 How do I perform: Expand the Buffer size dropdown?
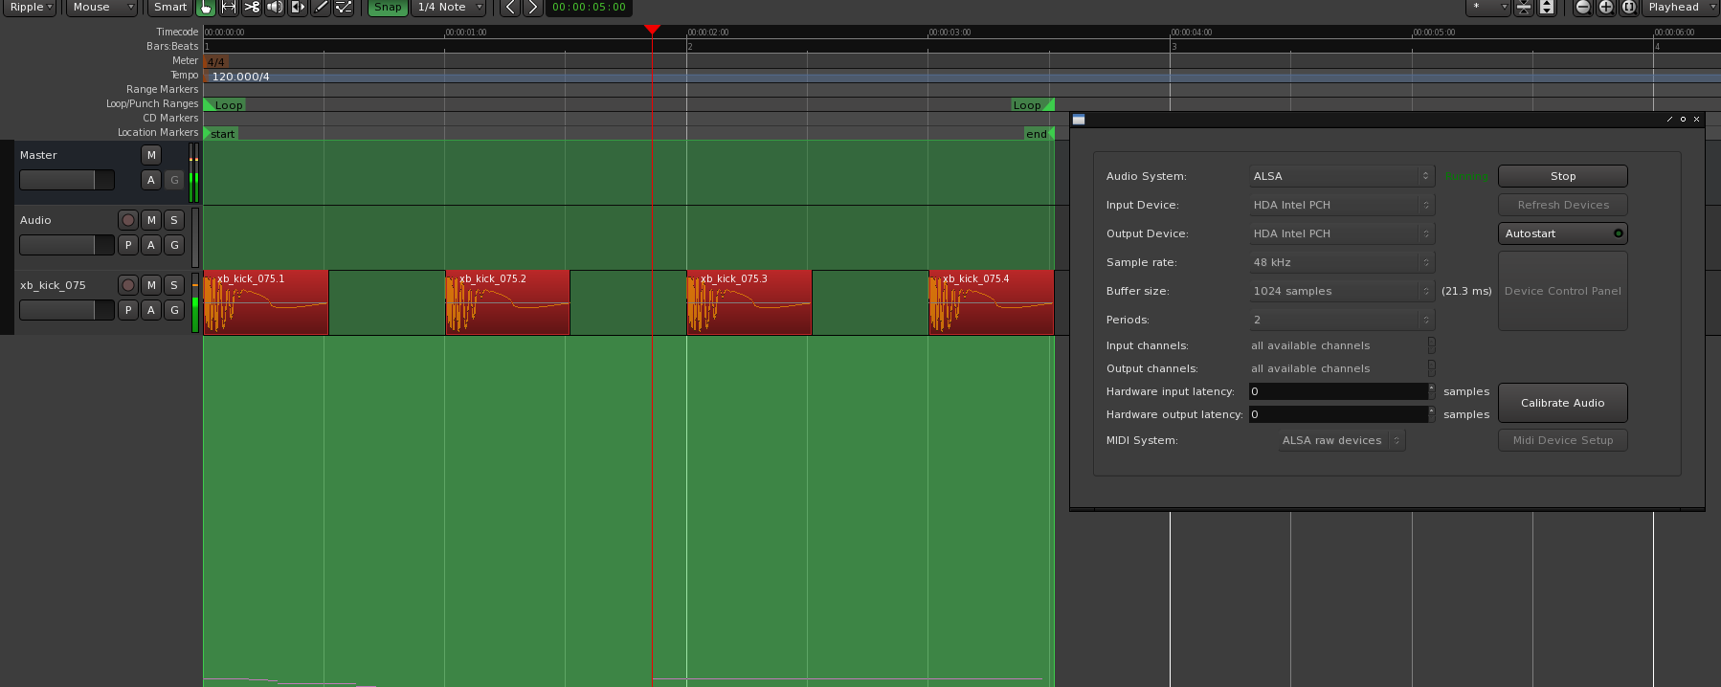point(1341,291)
